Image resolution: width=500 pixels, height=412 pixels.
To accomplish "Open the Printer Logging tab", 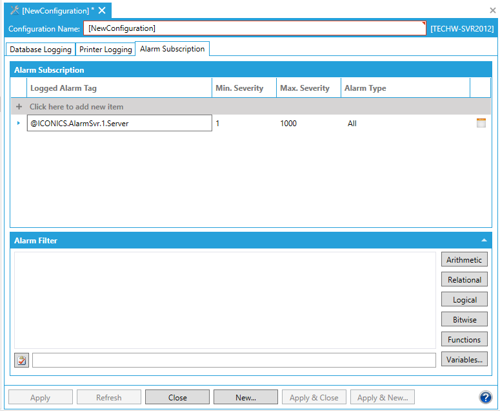I will point(106,50).
